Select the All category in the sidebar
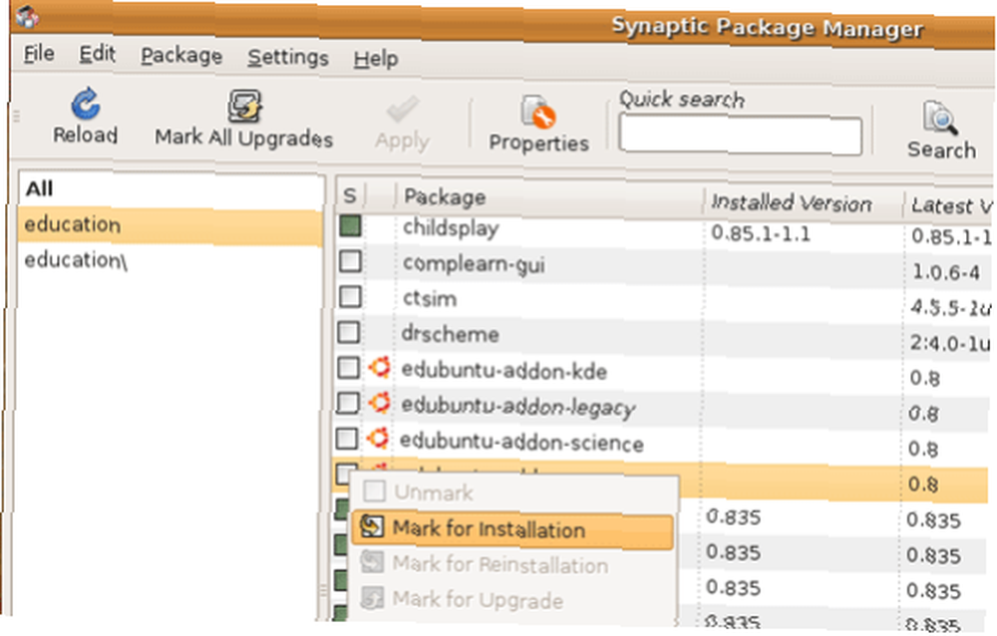The image size is (997, 636). (39, 188)
